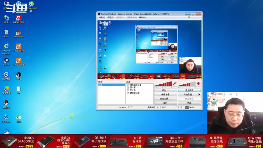Select the Recycle Bin icon on desktop
The image size is (263, 148).
coord(6,34)
